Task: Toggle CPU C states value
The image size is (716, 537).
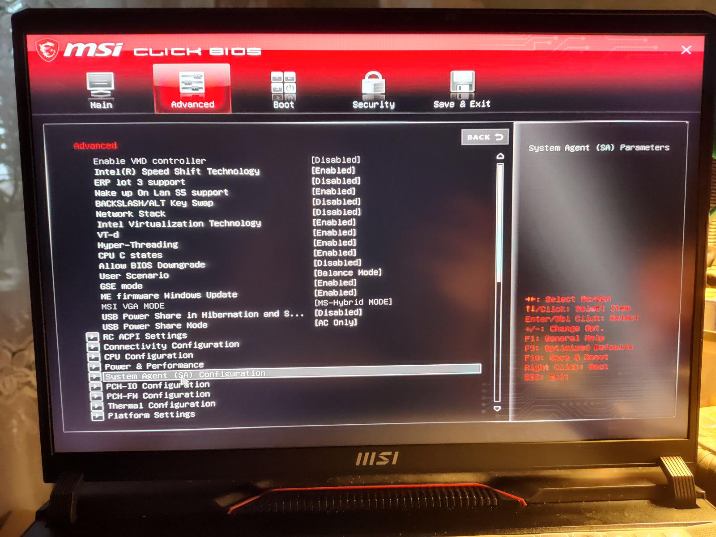Action: point(335,253)
